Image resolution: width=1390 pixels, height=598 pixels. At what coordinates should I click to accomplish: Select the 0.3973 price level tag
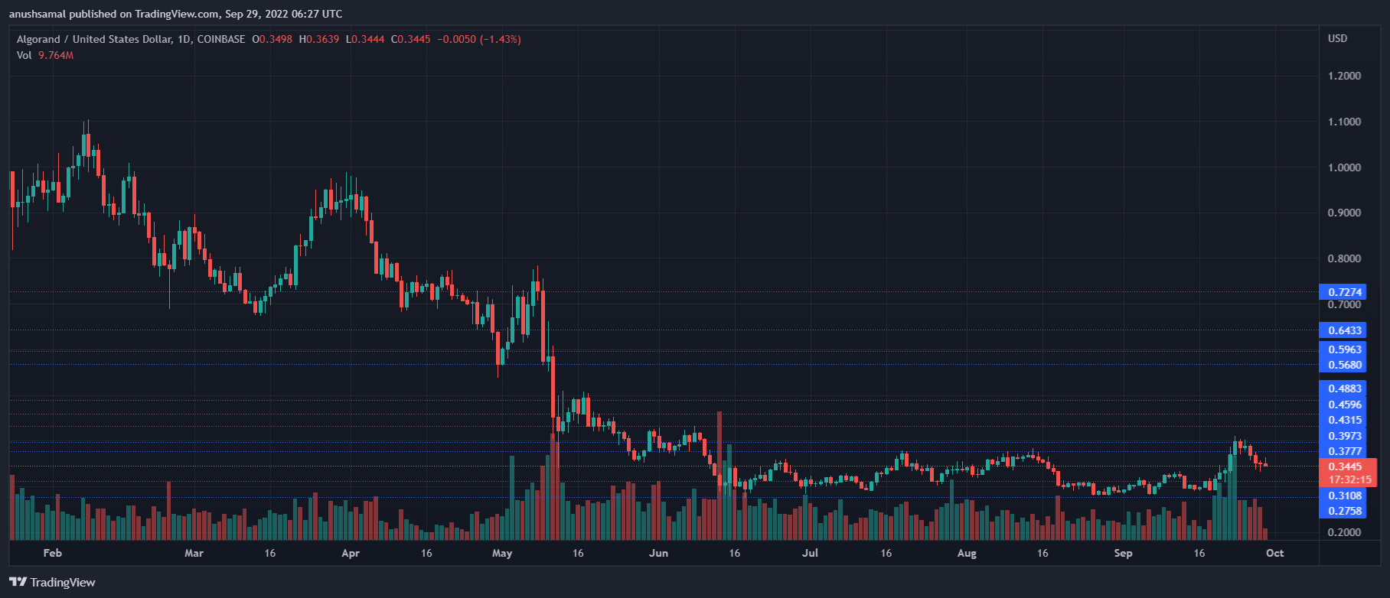pyautogui.click(x=1343, y=436)
